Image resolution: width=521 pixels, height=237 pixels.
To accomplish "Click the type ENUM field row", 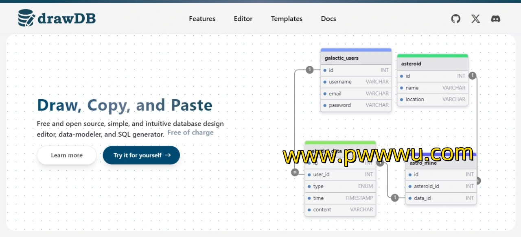I will pos(340,186).
